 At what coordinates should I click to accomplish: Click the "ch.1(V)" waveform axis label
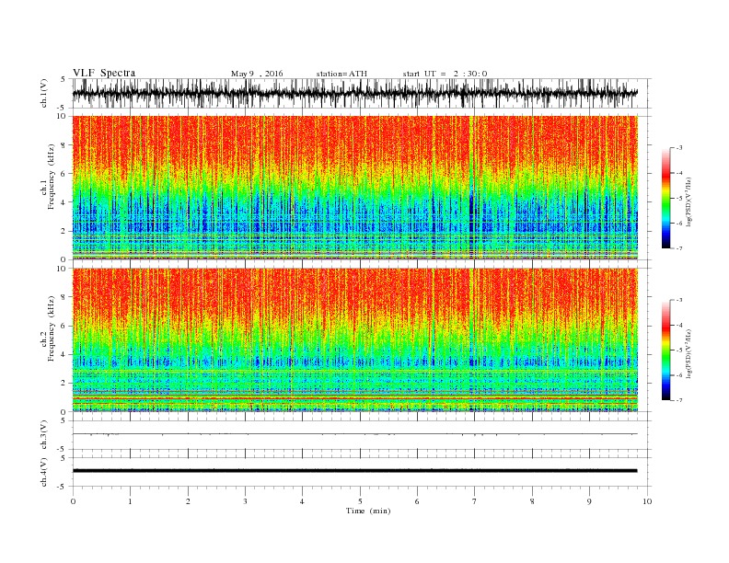tap(44, 93)
